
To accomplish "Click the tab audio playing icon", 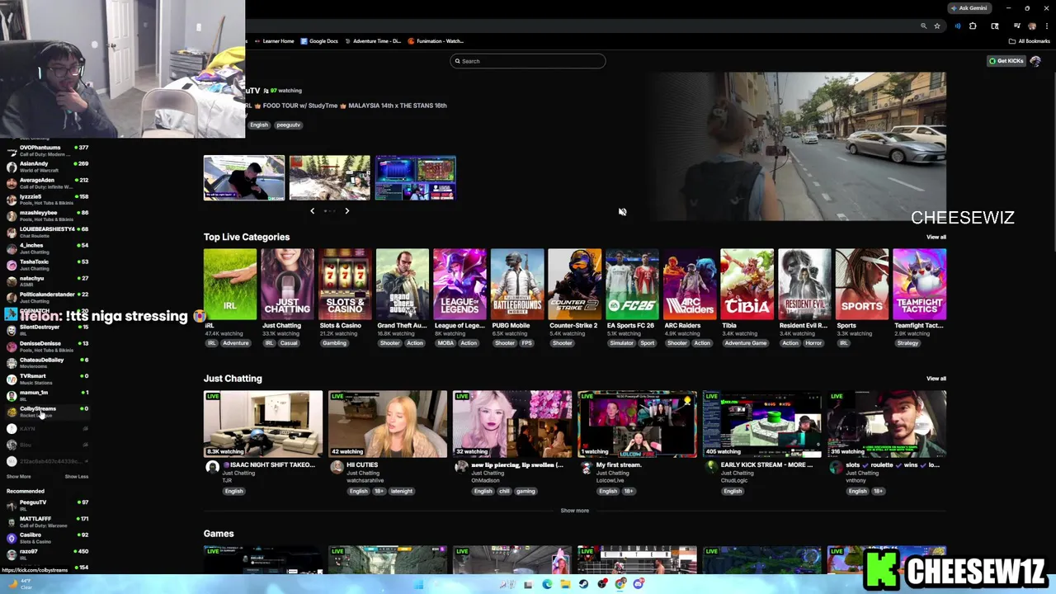I will pos(957,26).
